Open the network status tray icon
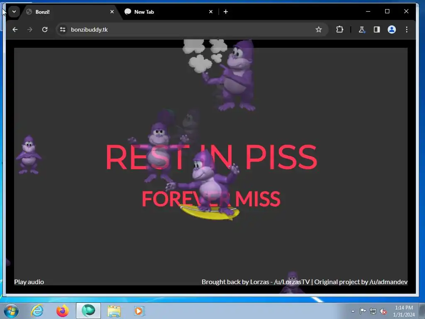Image resolution: width=425 pixels, height=319 pixels. point(373,311)
